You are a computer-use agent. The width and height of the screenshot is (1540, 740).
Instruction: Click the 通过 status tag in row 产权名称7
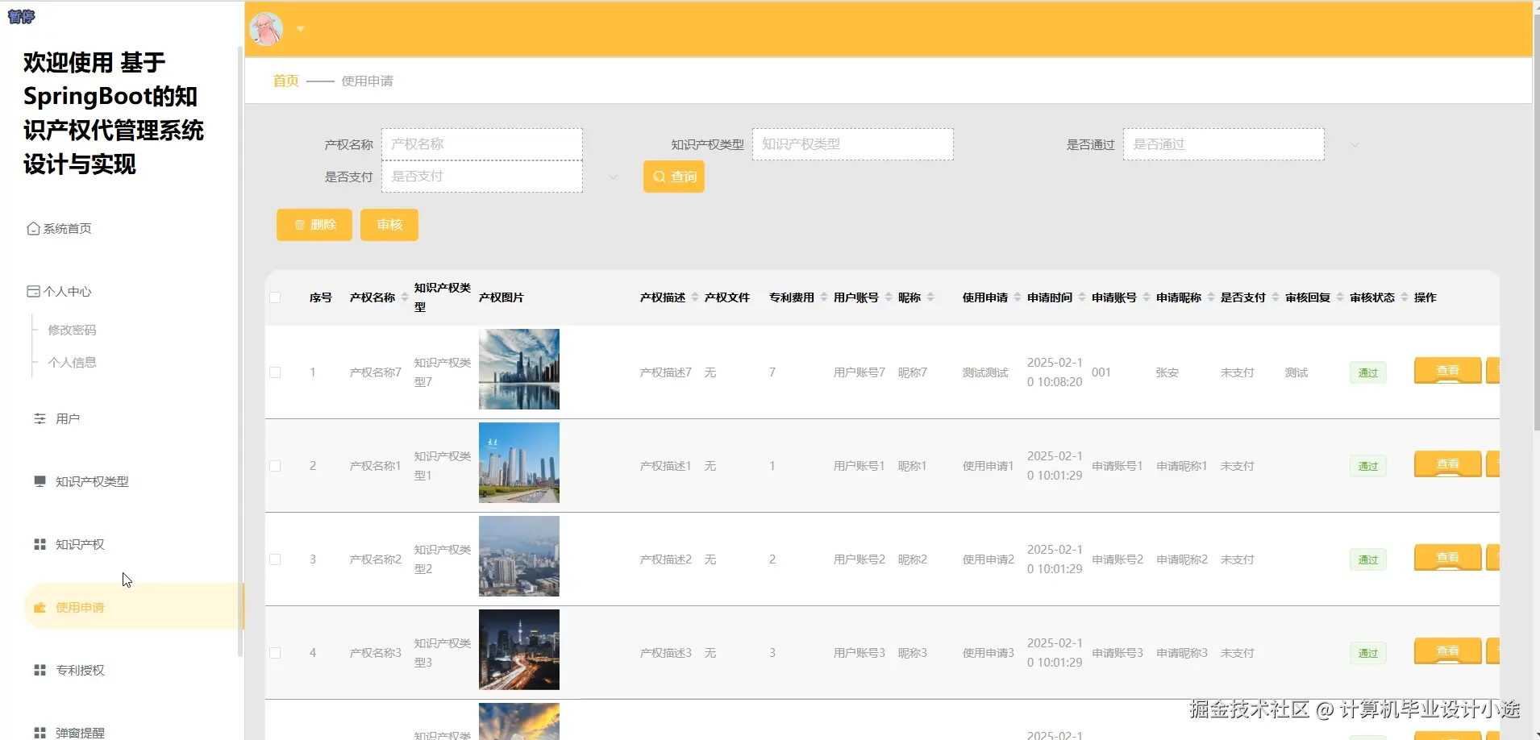pos(1368,372)
